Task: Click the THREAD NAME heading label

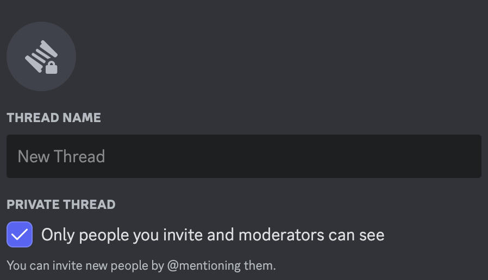Action: [x=54, y=118]
